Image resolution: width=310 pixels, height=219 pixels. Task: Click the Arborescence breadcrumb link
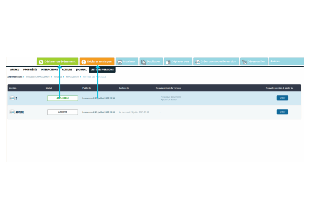tap(15, 77)
